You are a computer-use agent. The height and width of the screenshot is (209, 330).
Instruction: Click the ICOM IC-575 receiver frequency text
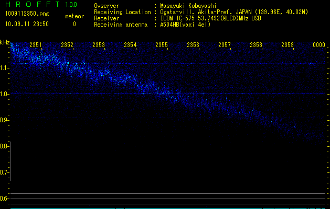pyautogui.click(x=210, y=18)
